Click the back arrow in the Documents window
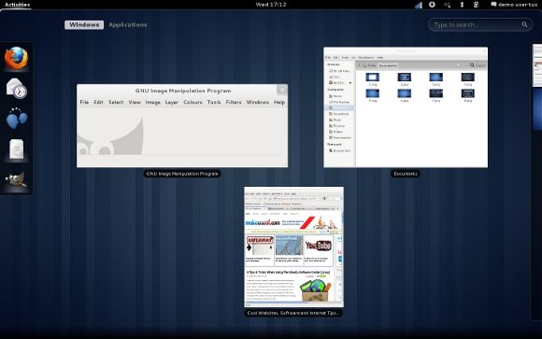The height and width of the screenshot is (339, 542). pyautogui.click(x=360, y=65)
